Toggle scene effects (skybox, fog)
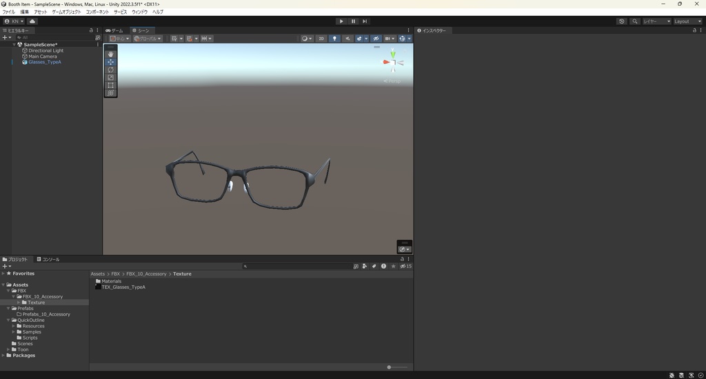706x379 pixels. click(359, 39)
